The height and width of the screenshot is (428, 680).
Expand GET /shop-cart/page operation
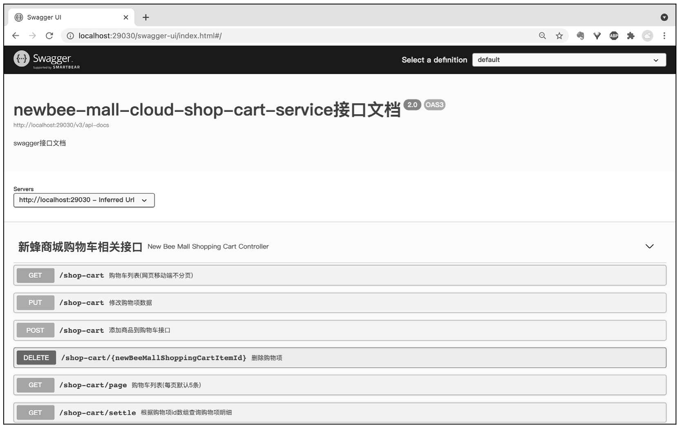(340, 385)
